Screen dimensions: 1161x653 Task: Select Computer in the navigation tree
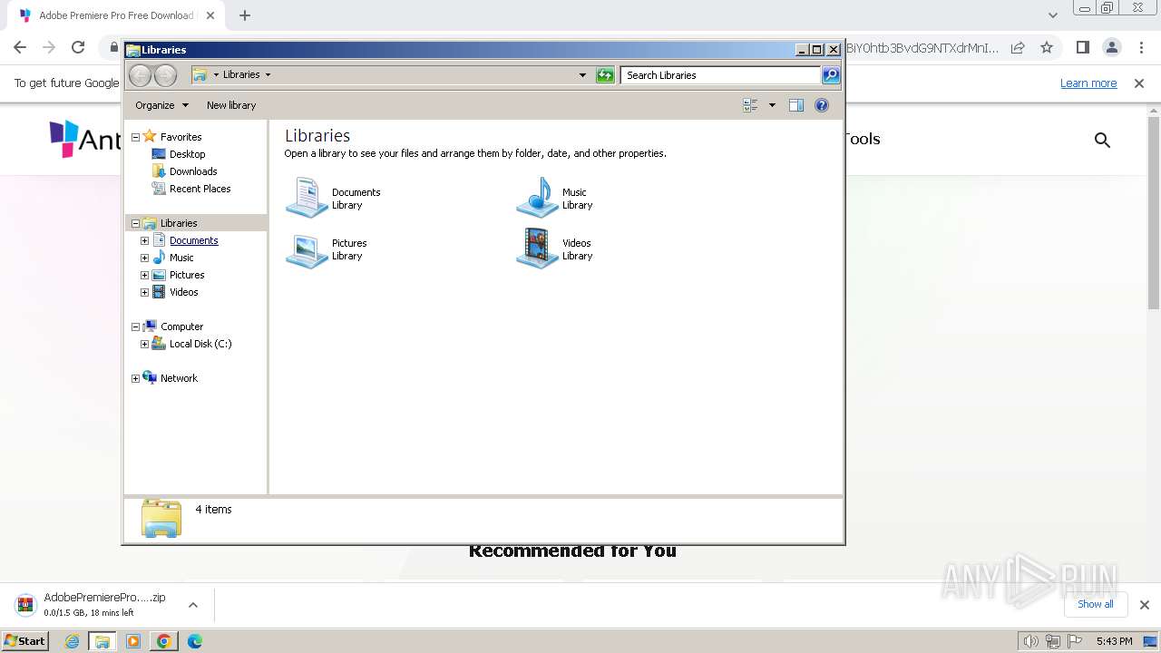[181, 326]
